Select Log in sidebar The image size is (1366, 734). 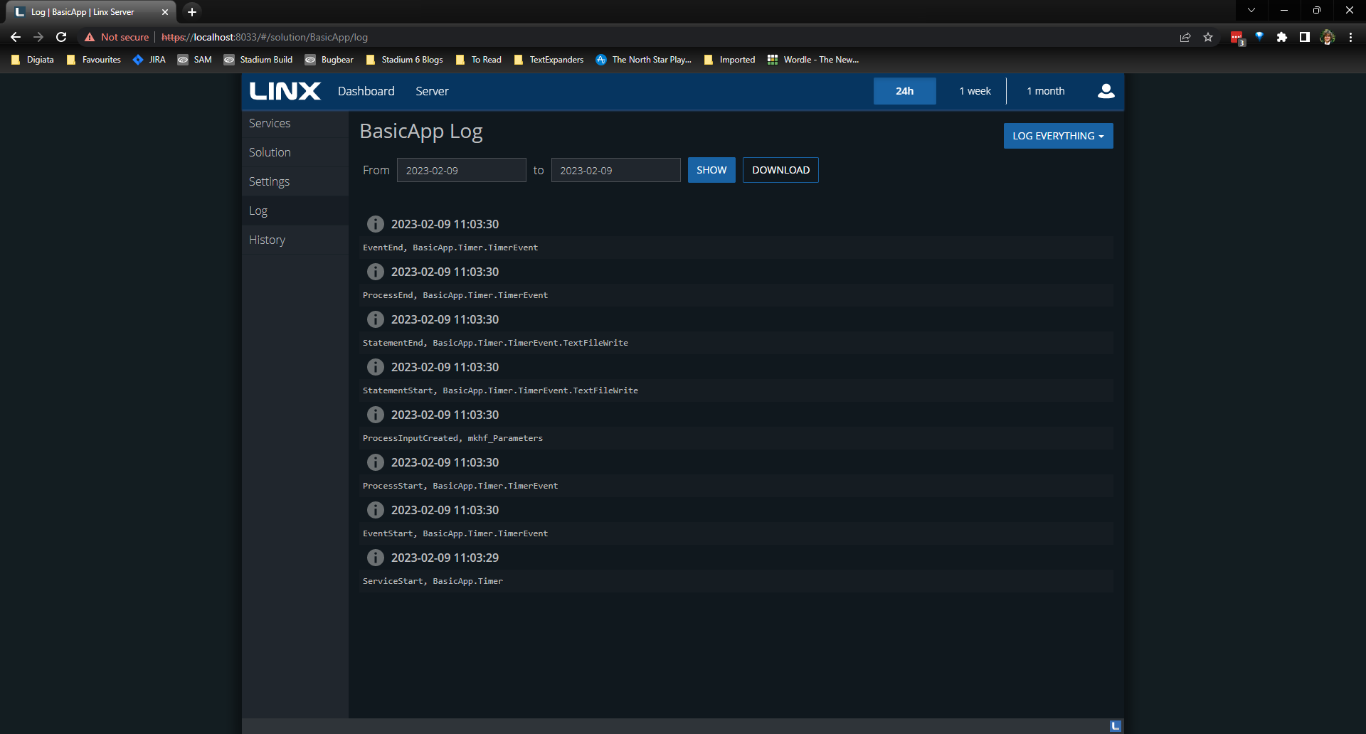click(x=295, y=211)
